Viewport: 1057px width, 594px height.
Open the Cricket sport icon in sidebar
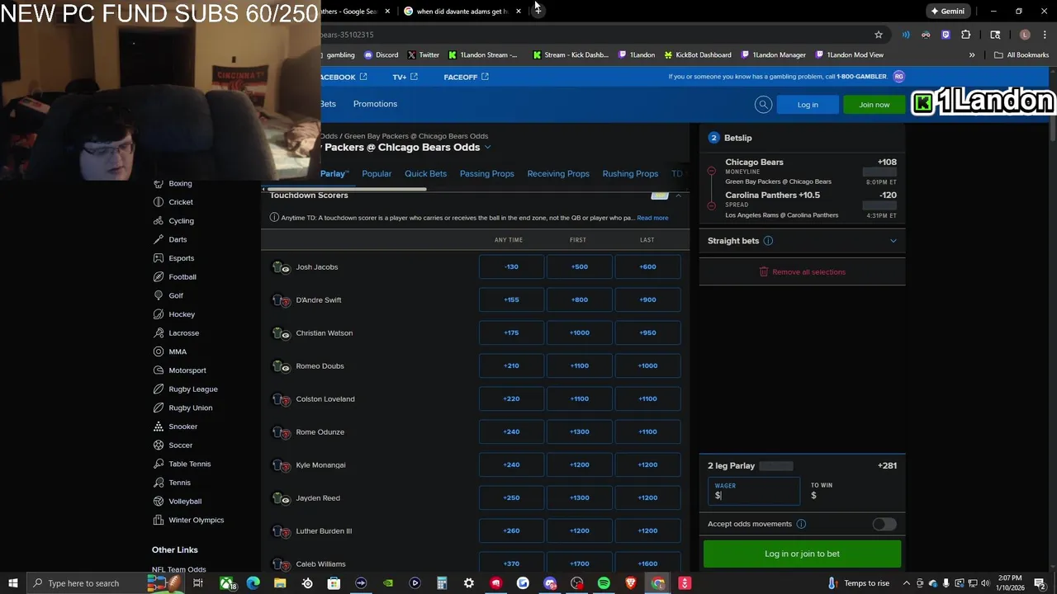point(159,202)
